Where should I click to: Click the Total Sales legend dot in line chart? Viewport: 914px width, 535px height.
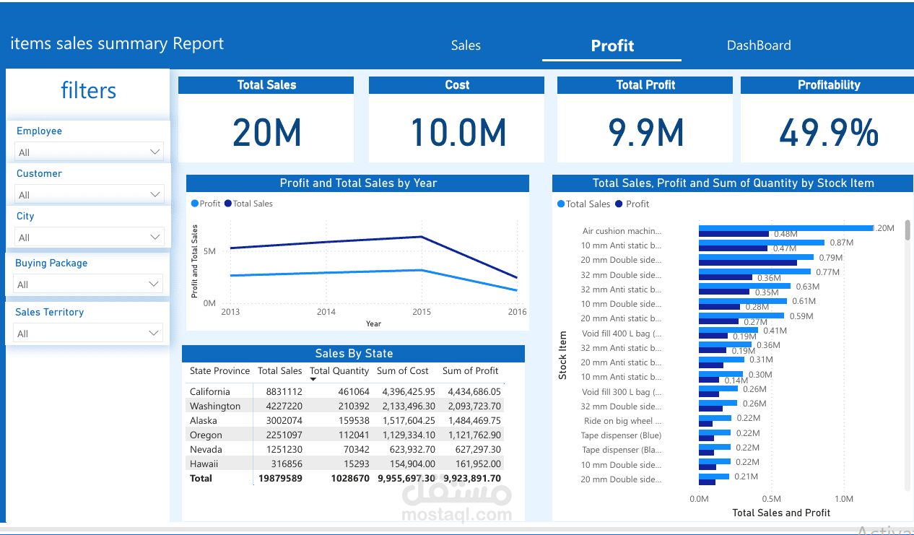[228, 204]
